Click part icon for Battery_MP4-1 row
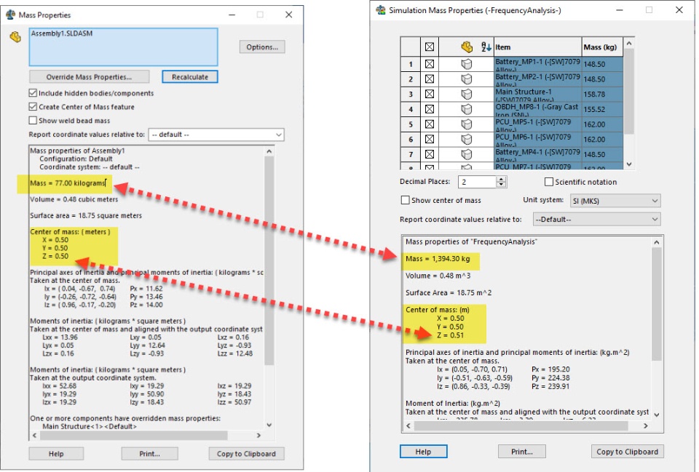Viewport: 699px width, 472px height. 466,154
